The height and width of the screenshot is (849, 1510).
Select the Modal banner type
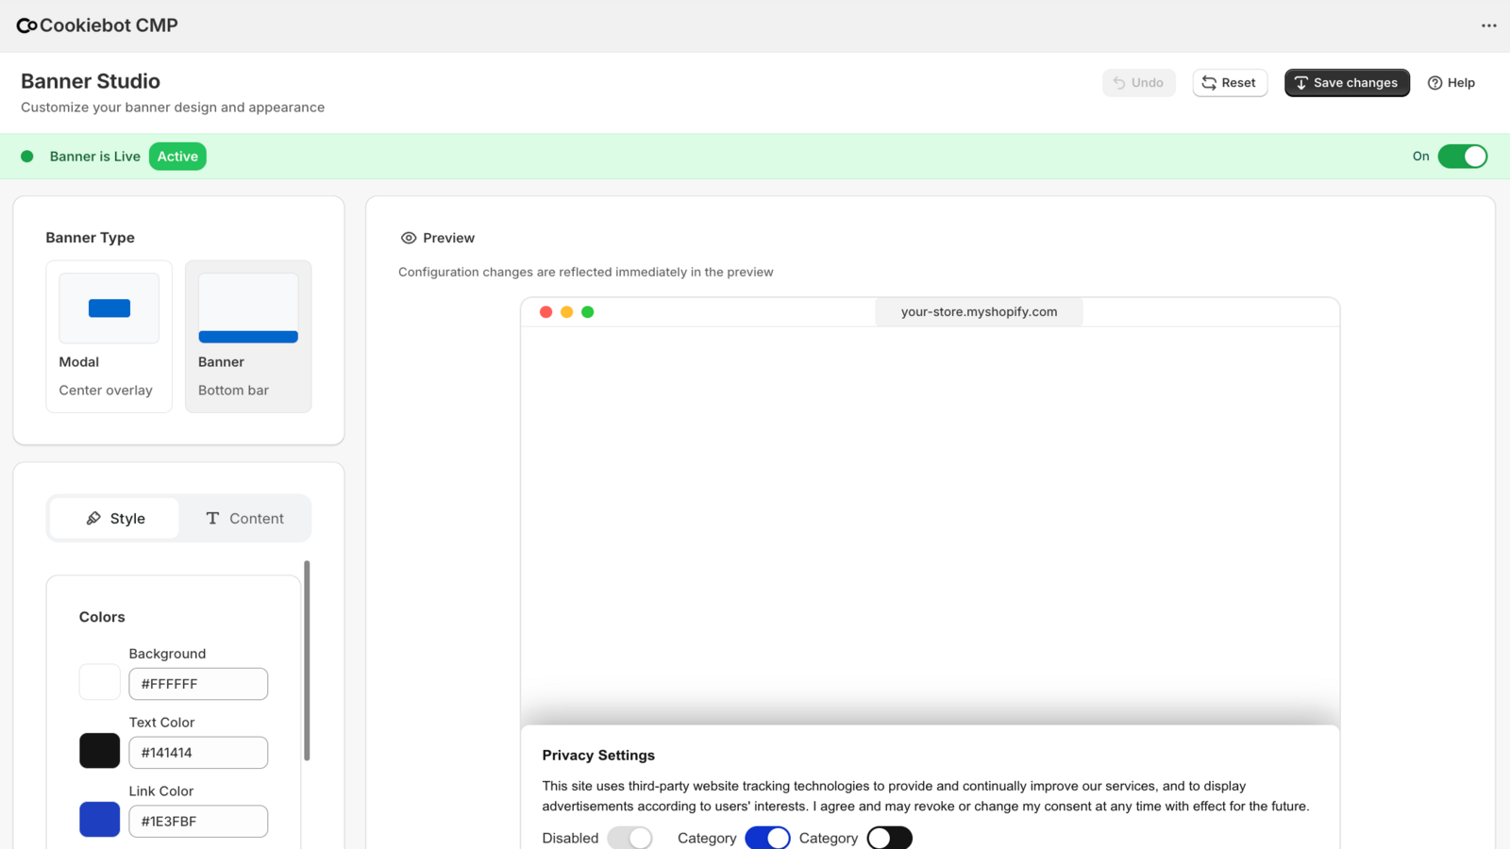pyautogui.click(x=108, y=335)
